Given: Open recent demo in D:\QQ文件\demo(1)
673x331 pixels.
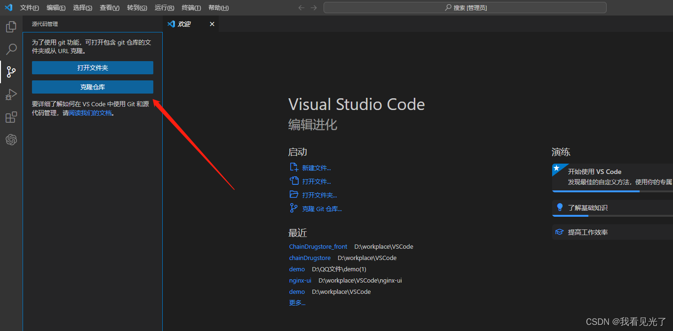Looking at the screenshot, I should (297, 269).
